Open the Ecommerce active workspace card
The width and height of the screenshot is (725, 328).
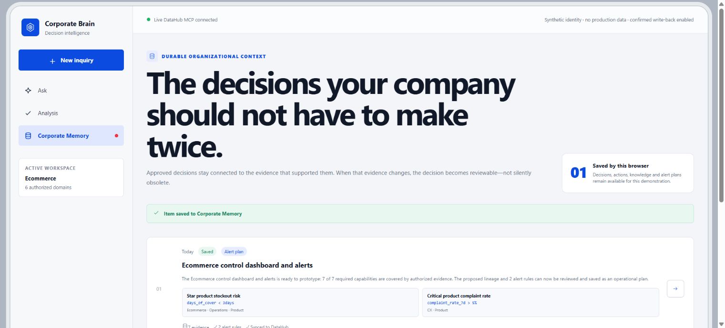tap(71, 178)
